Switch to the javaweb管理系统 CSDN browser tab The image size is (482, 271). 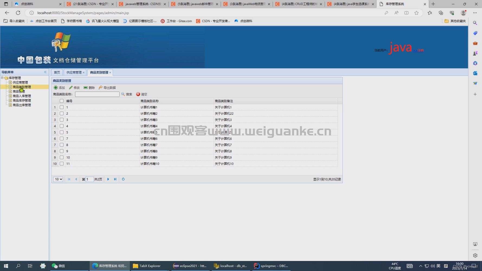click(x=143, y=4)
